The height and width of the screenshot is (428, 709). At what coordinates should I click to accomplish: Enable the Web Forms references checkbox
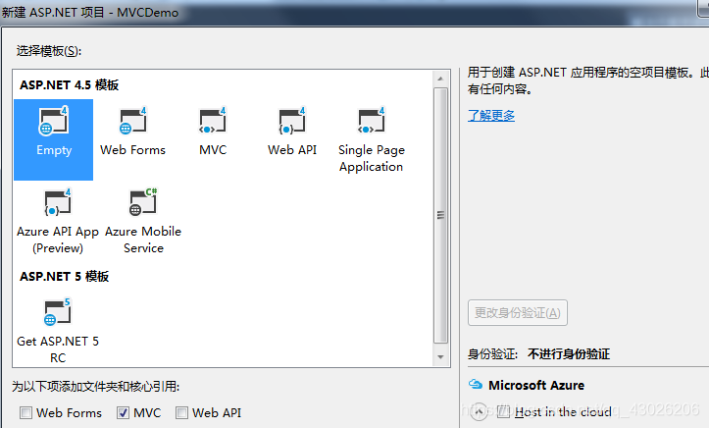tap(25, 412)
